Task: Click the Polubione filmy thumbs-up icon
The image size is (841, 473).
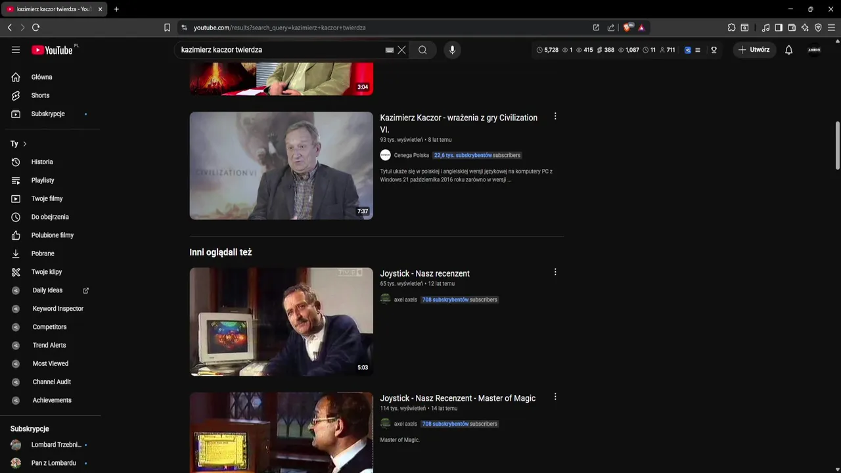Action: tap(16, 235)
